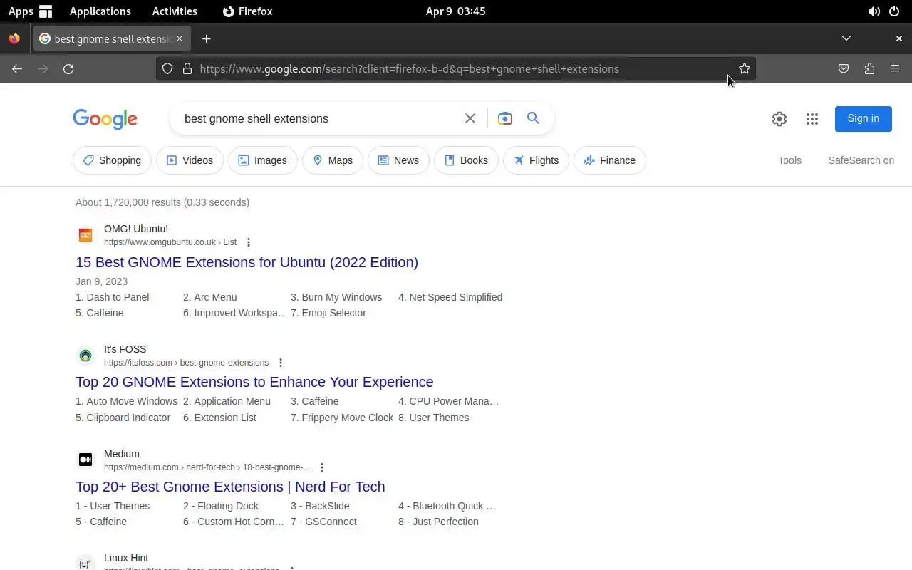Open more options for OMG! Ubuntu result
This screenshot has width=912, height=570.
coord(249,242)
